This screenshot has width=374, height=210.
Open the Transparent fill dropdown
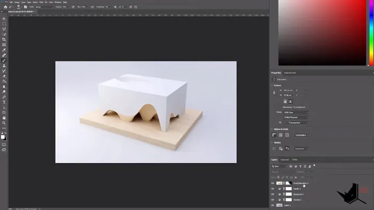click(298, 123)
